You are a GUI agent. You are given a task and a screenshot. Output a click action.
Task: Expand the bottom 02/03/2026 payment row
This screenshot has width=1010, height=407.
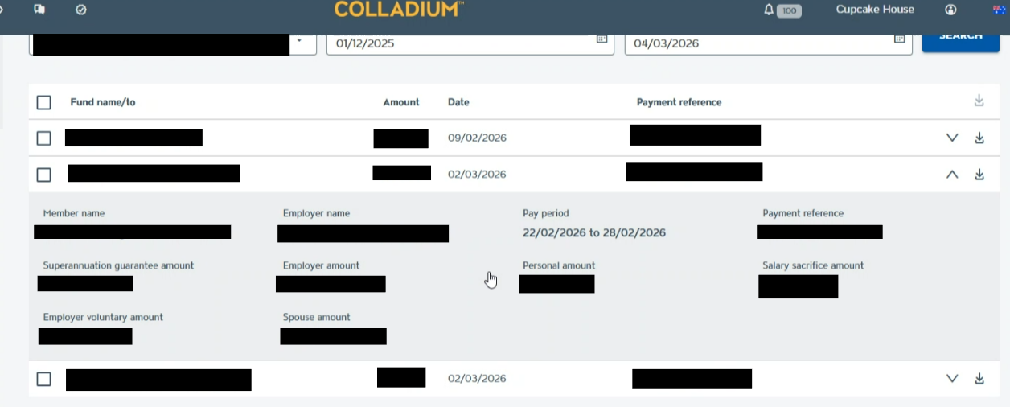[x=952, y=378]
